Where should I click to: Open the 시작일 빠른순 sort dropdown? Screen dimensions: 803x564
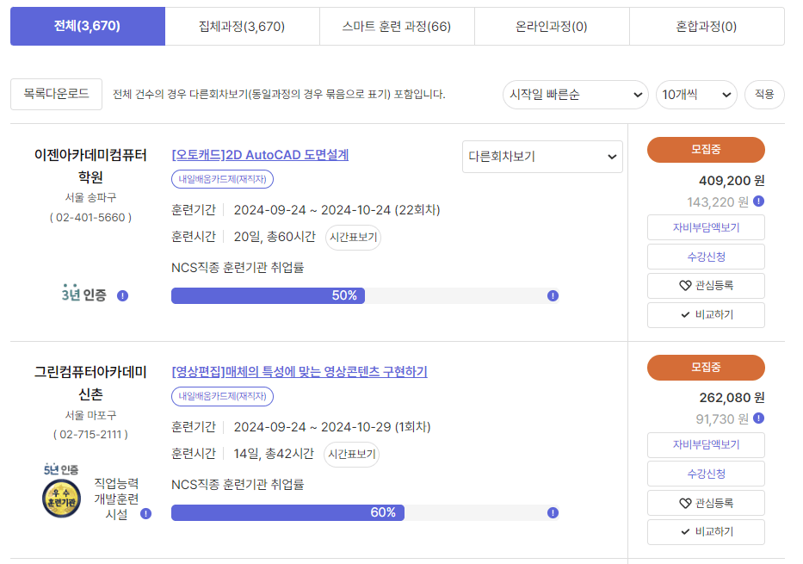(x=575, y=95)
